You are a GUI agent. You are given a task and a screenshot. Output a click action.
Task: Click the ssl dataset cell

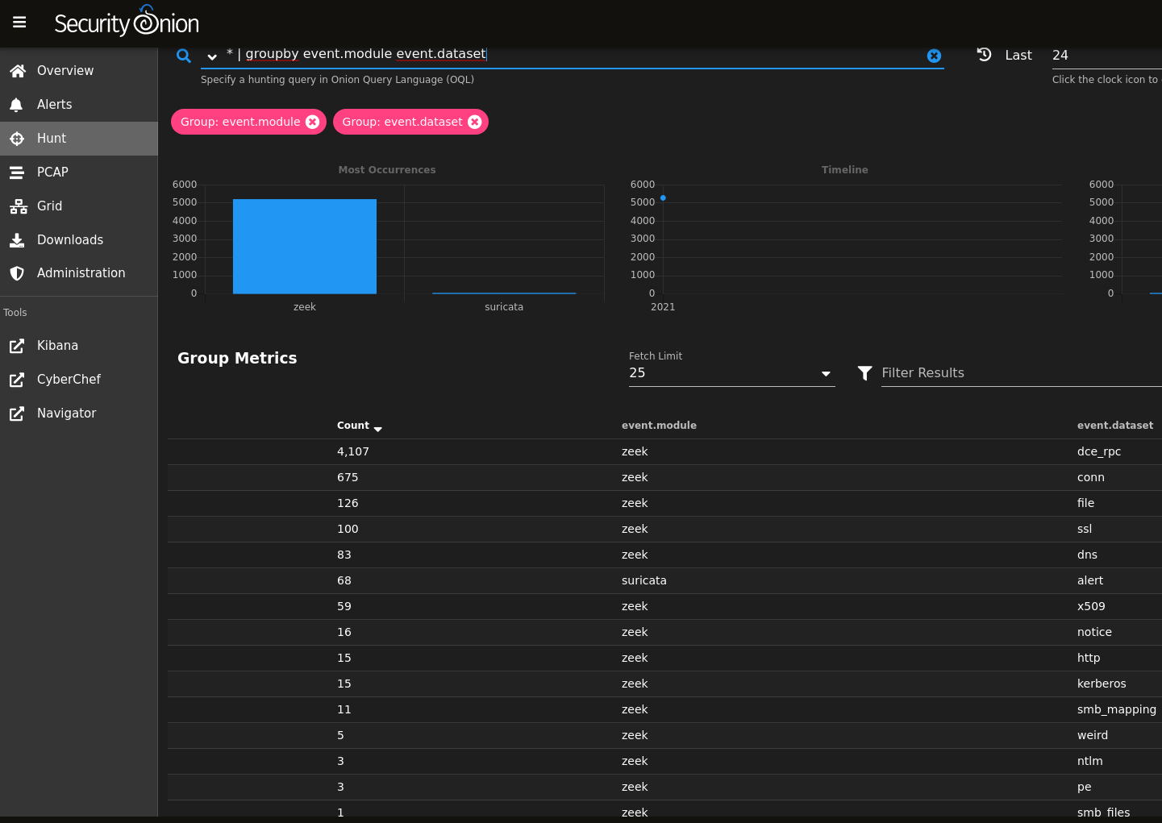tap(1085, 529)
